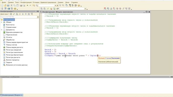Click the delete X icon in the configuration panel toolbar
The image size is (173, 97).
coord(20,14)
